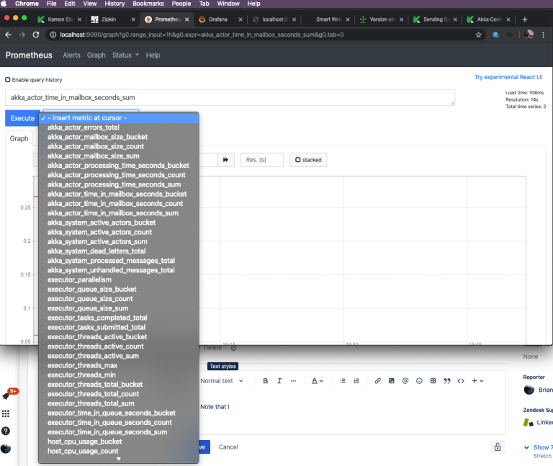The height and width of the screenshot is (466, 553).
Task: Expand the Show more fields chevron
Action: (526, 447)
